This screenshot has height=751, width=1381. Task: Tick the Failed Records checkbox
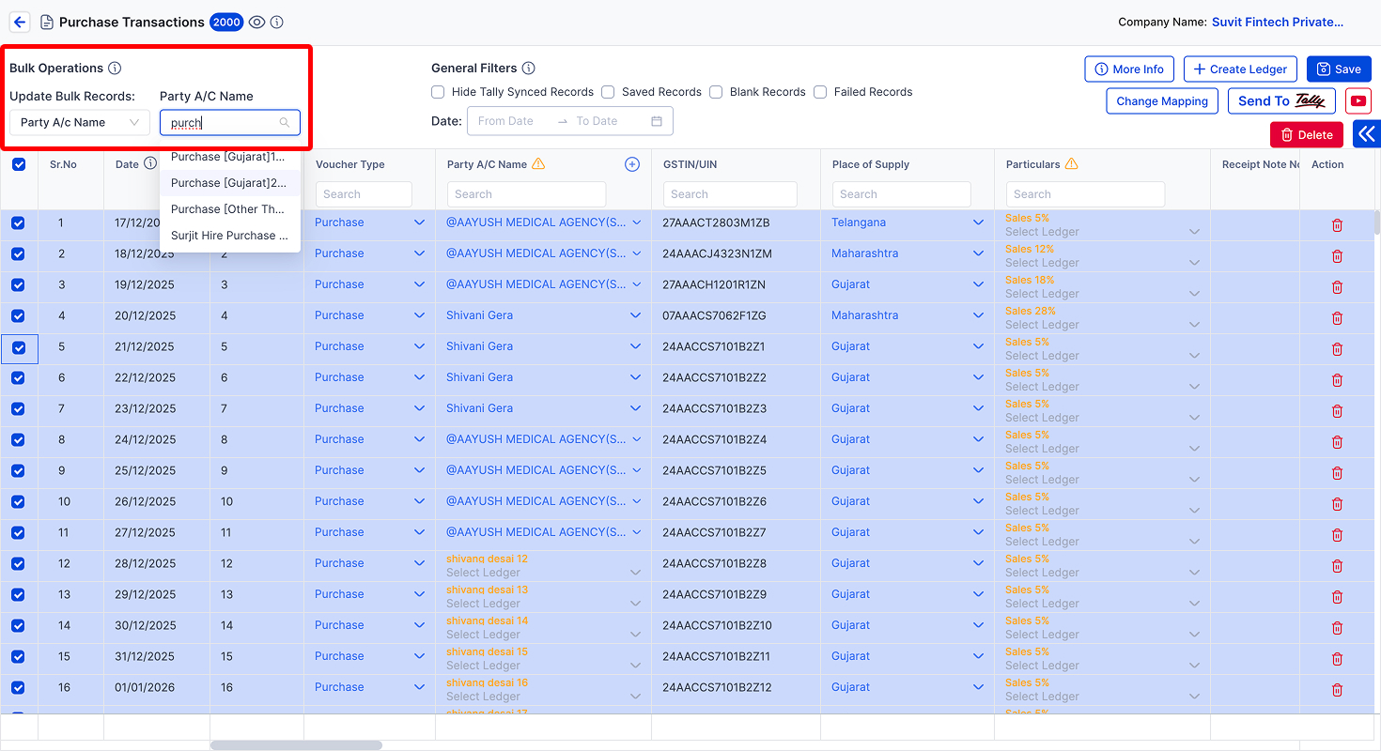[x=820, y=92]
